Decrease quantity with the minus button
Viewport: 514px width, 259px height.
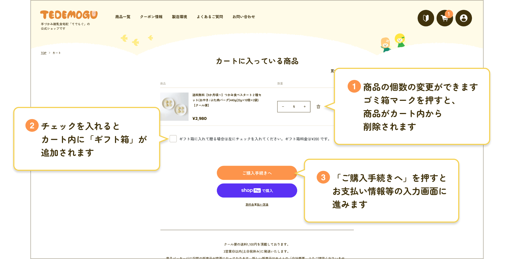pyautogui.click(x=283, y=107)
